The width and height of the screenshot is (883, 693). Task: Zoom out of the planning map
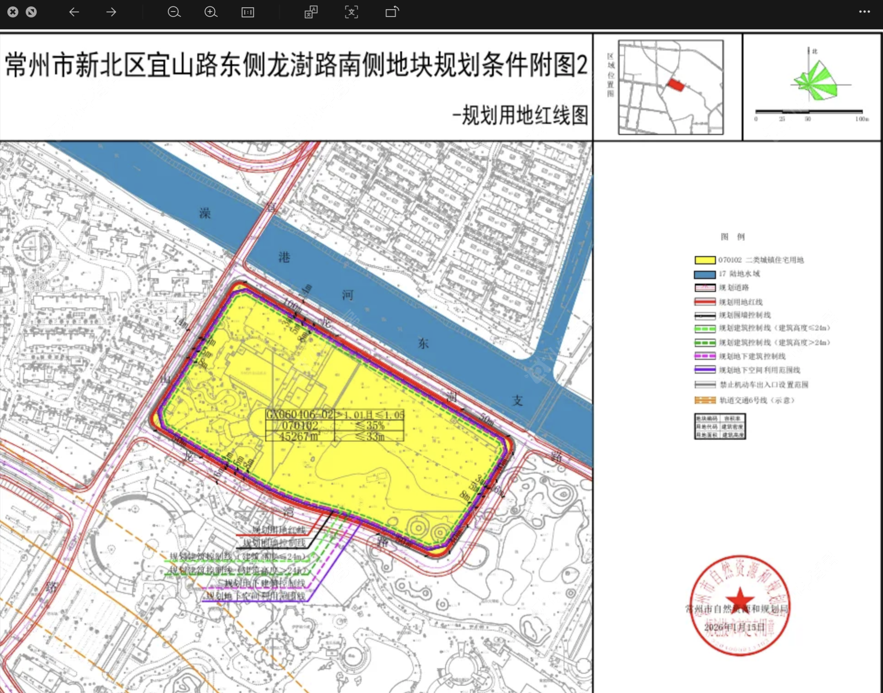(174, 12)
